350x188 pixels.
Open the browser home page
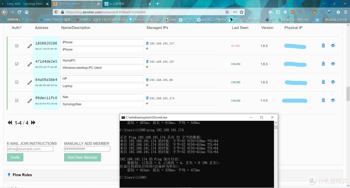(x=27, y=12)
